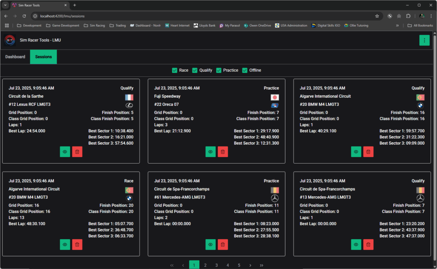
Task: Click the Belgian flag on #13 Mercedes card
Action: 420,190
